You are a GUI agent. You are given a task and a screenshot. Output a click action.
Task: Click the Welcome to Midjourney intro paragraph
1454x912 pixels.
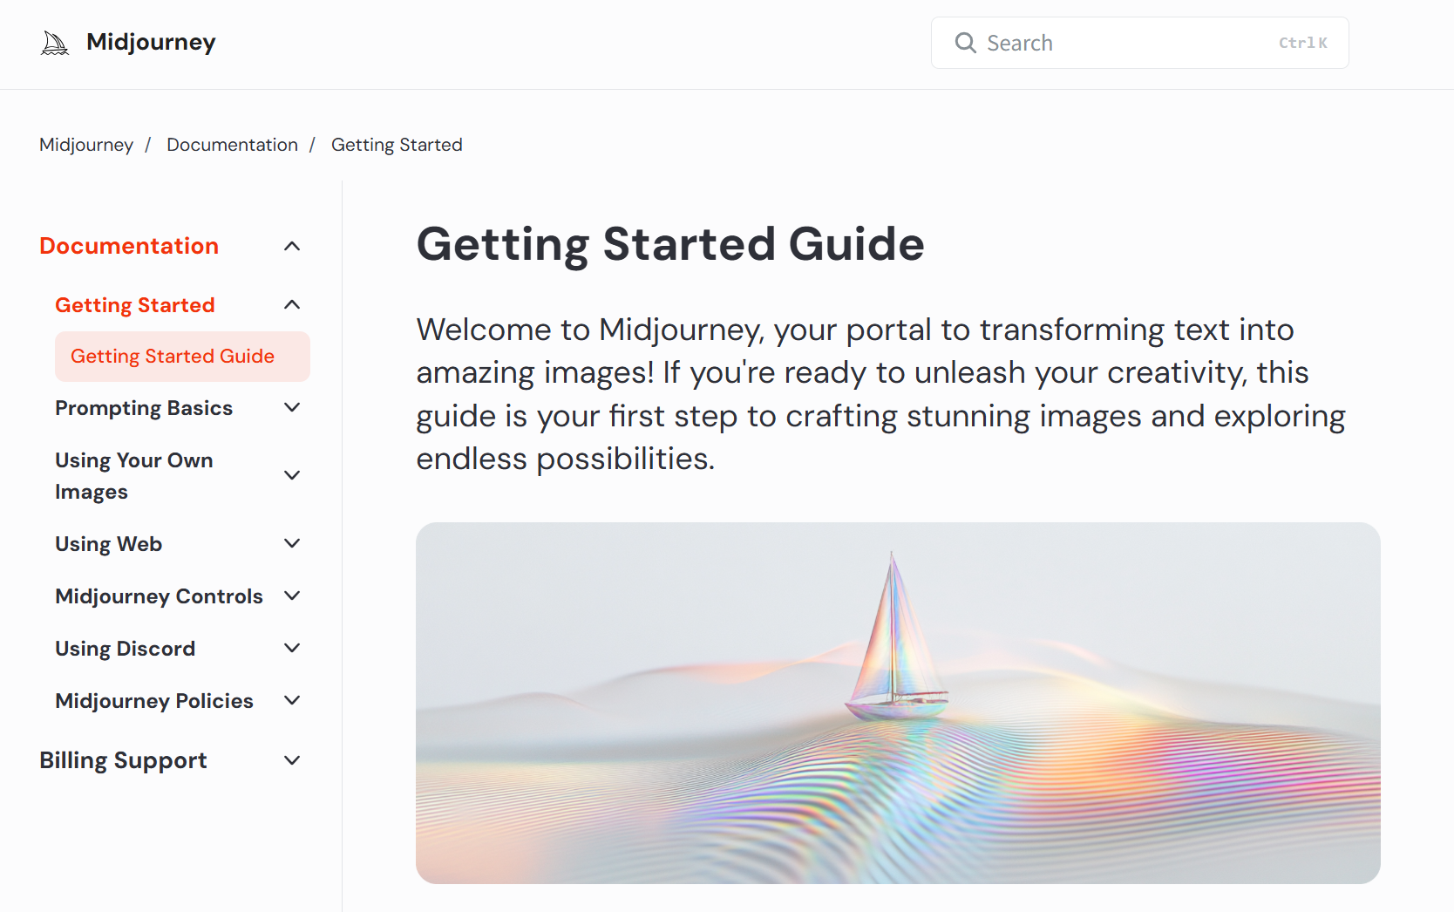[x=880, y=394]
